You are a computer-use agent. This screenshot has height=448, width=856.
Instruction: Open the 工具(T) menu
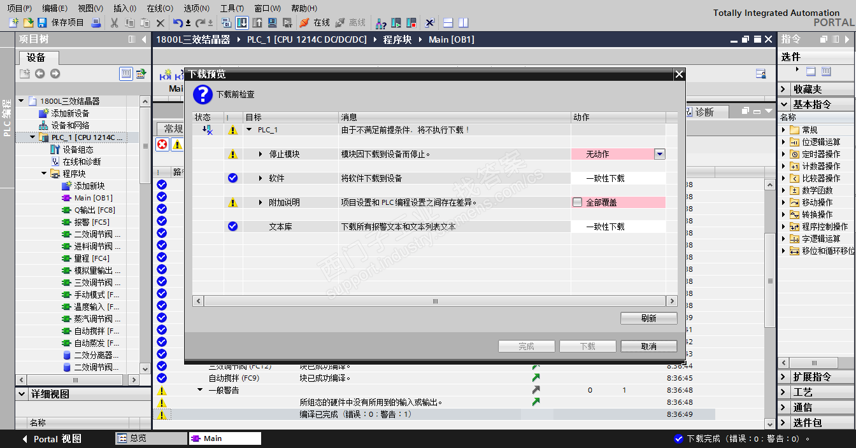(232, 8)
